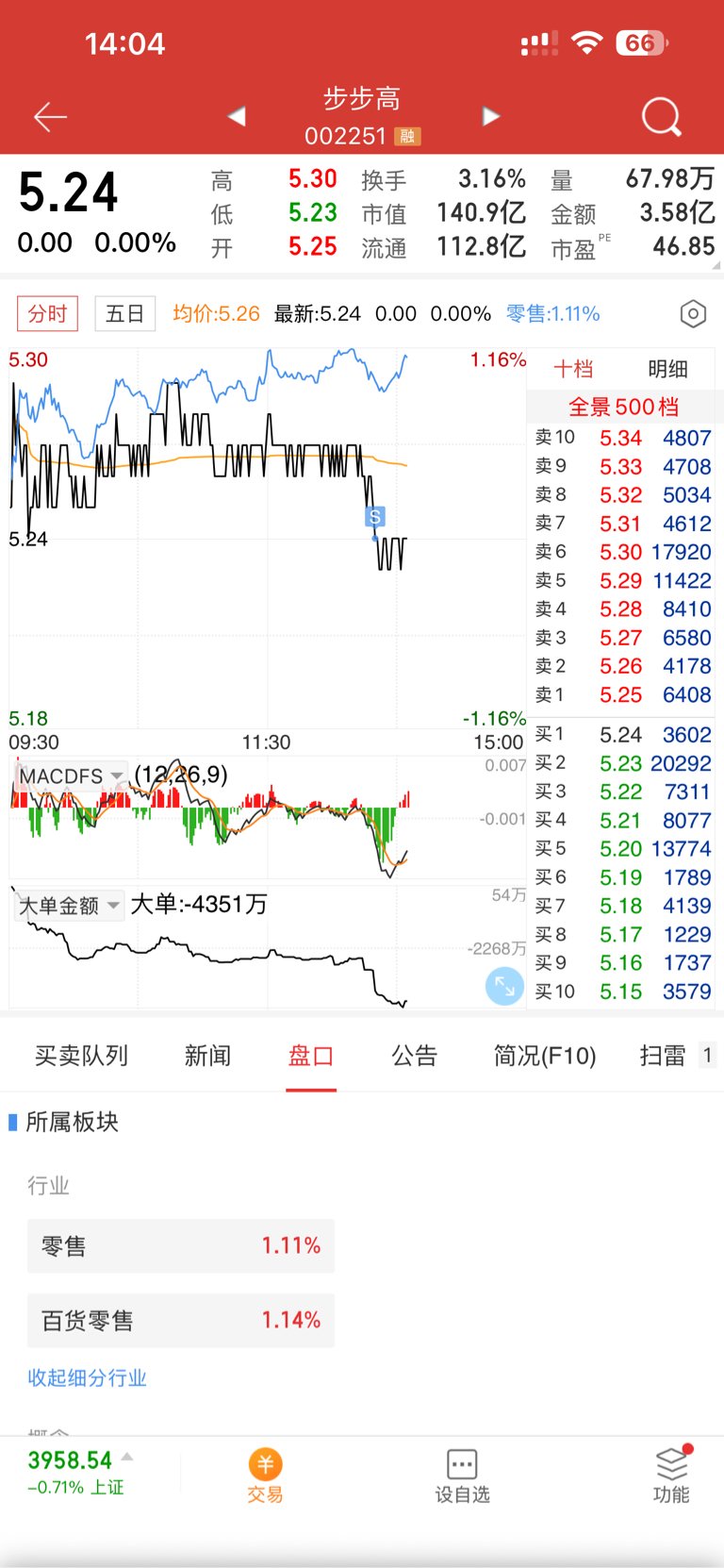Image resolution: width=724 pixels, height=1568 pixels.
Task: Tap the MACD indicator sub-chart
Action: point(268,817)
